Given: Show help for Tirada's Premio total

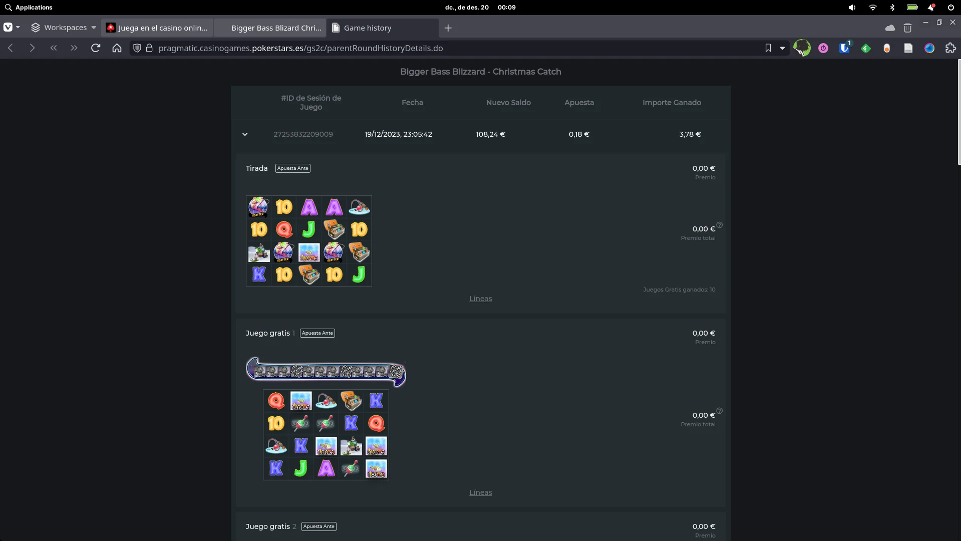Looking at the screenshot, I should [x=720, y=225].
